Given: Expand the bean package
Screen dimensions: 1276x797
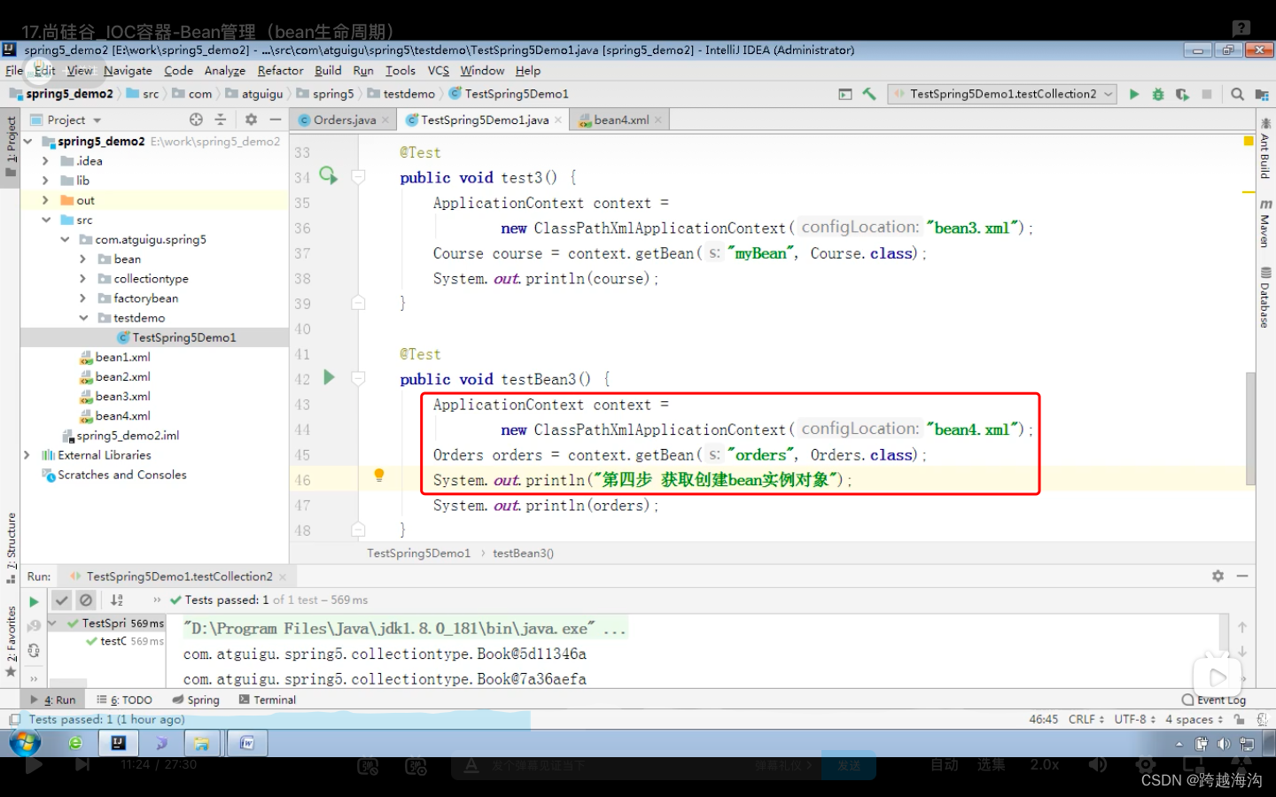Looking at the screenshot, I should coord(82,259).
